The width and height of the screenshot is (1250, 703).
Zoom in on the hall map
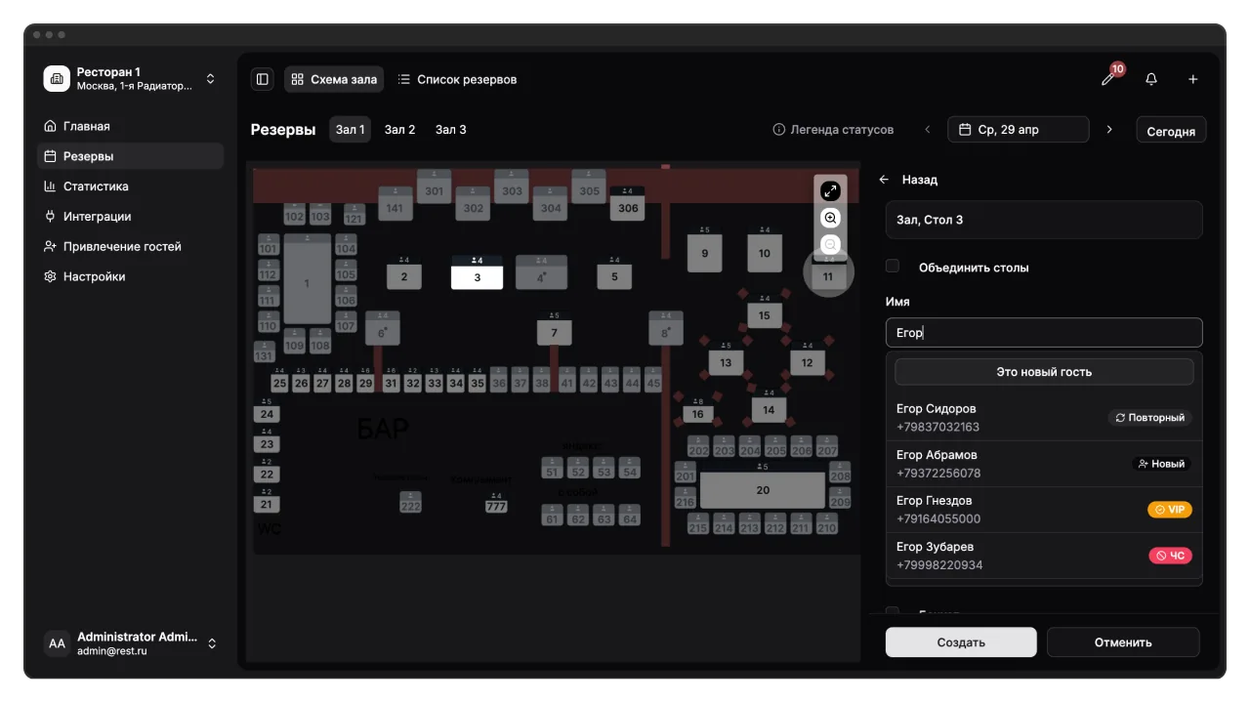[830, 218]
